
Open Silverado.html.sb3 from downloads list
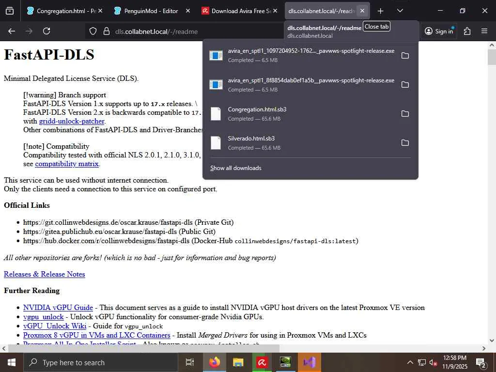[x=302, y=143]
